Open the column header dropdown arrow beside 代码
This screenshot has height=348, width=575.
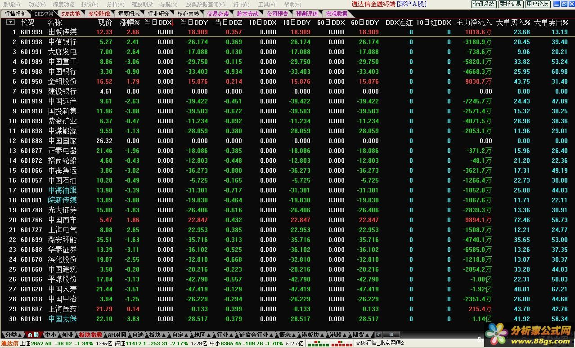[10, 22]
